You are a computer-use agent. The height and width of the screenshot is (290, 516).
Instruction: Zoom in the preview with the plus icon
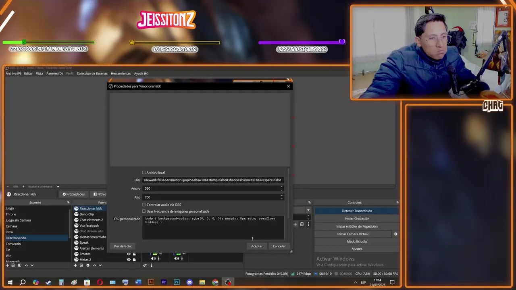23,186
